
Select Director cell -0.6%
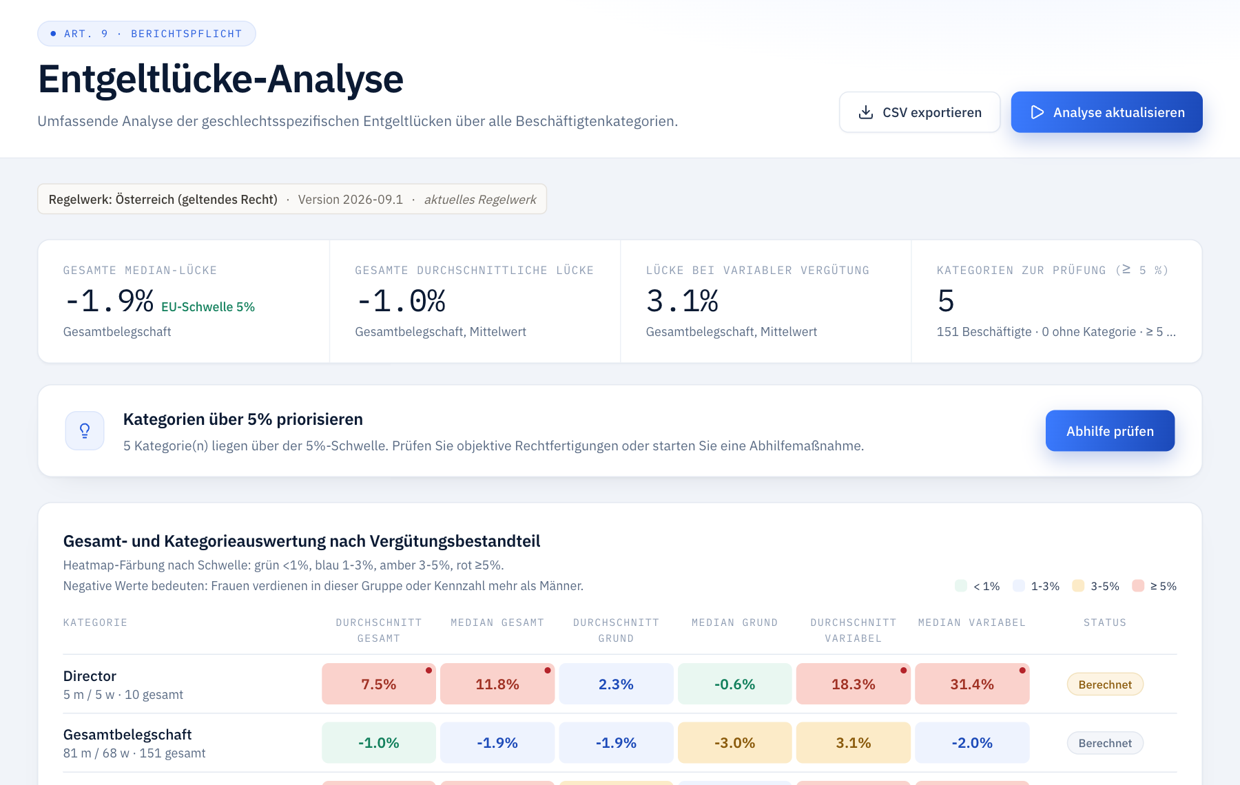[x=734, y=684]
